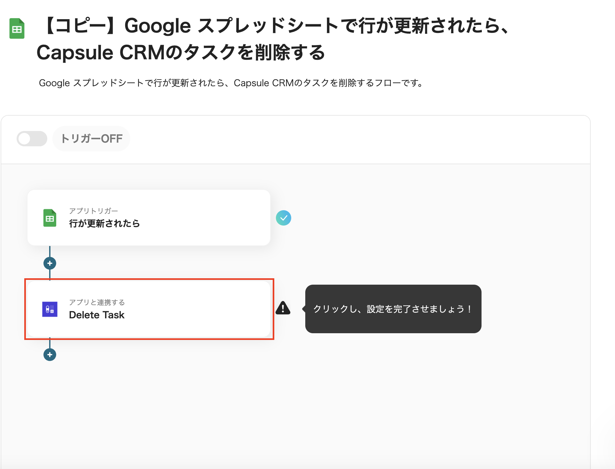
Task: Click the アプリトリガー label
Action: coord(94,211)
